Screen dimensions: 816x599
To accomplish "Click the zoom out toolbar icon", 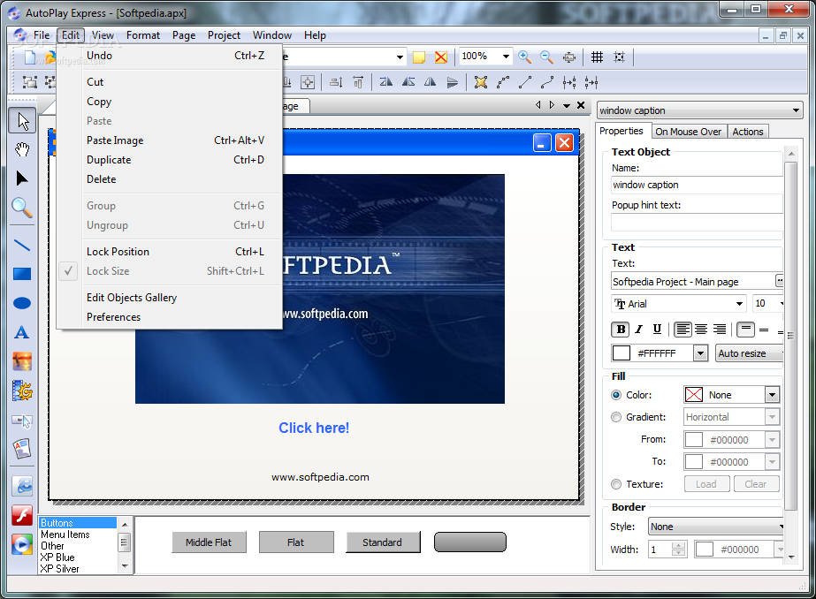I will 546,57.
